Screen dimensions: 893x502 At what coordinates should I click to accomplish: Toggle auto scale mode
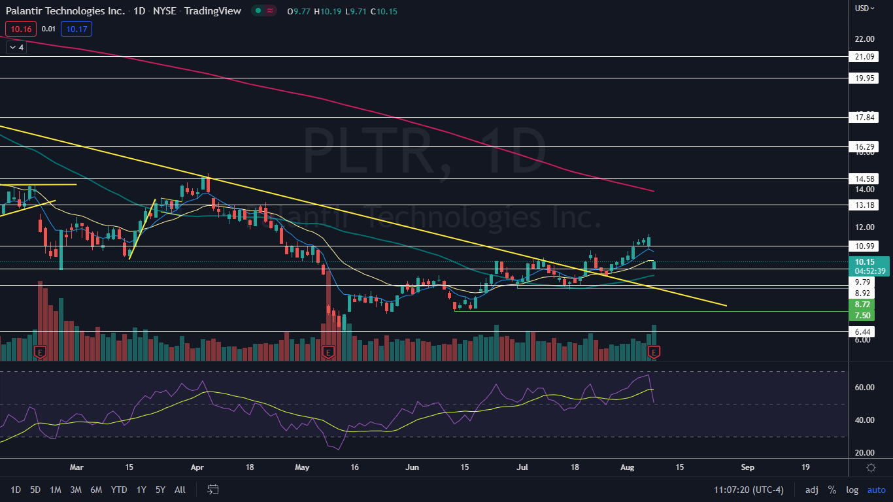tap(877, 490)
